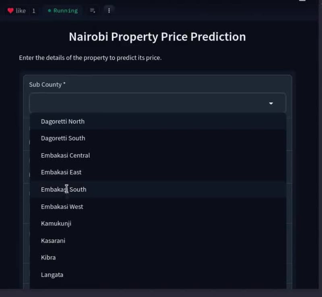Select Dagoretti North from the list
This screenshot has width=322, height=297.
tap(62, 121)
